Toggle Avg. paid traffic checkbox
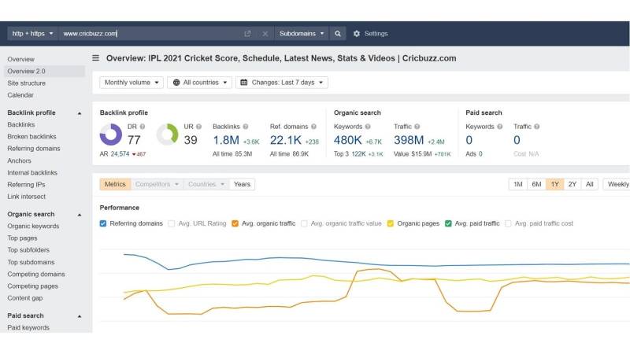The width and height of the screenshot is (630, 354). click(x=448, y=223)
